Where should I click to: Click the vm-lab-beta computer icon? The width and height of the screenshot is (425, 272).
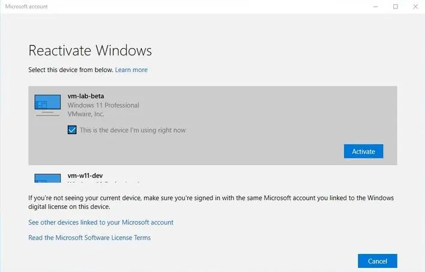click(47, 105)
